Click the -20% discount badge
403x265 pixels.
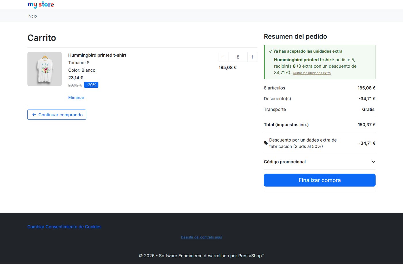coord(91,85)
